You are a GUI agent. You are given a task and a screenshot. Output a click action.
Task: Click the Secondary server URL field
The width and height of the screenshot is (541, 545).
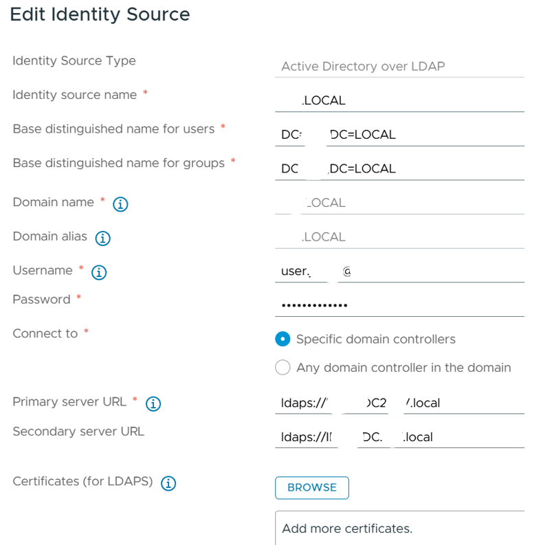point(399,436)
